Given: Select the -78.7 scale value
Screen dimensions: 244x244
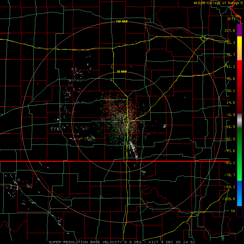Looking at the screenshot, I should [x=230, y=175].
